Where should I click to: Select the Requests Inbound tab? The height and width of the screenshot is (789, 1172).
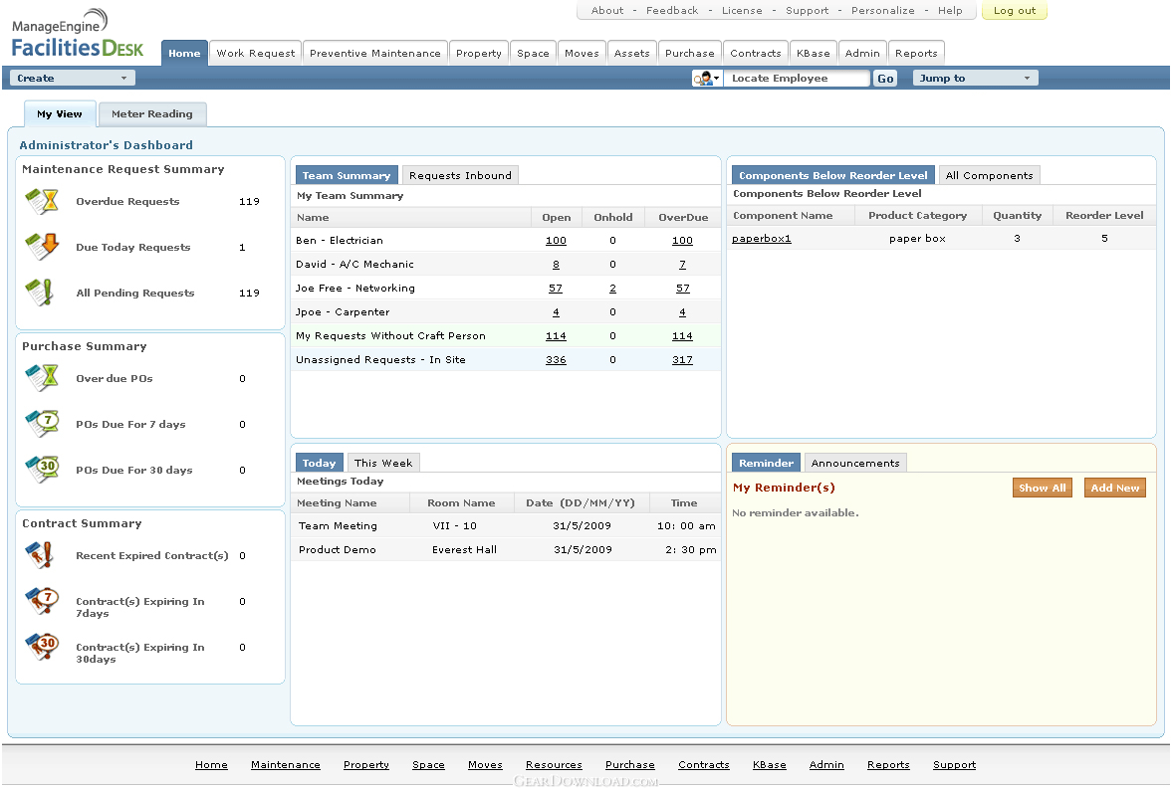pyautogui.click(x=460, y=176)
